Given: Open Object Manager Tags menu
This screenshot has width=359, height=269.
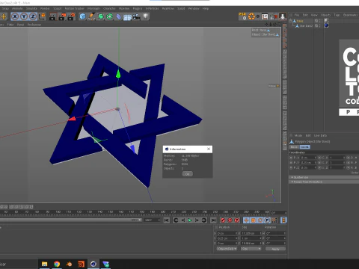Looking at the screenshot, I should [x=337, y=15].
